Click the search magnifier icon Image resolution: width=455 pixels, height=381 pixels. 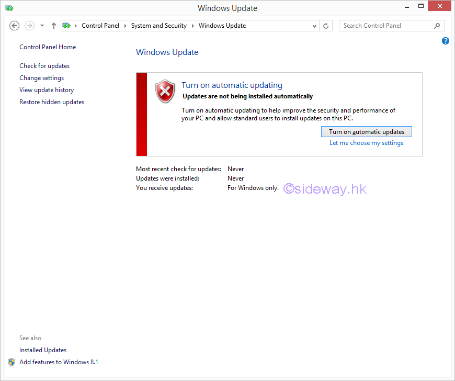coord(437,26)
